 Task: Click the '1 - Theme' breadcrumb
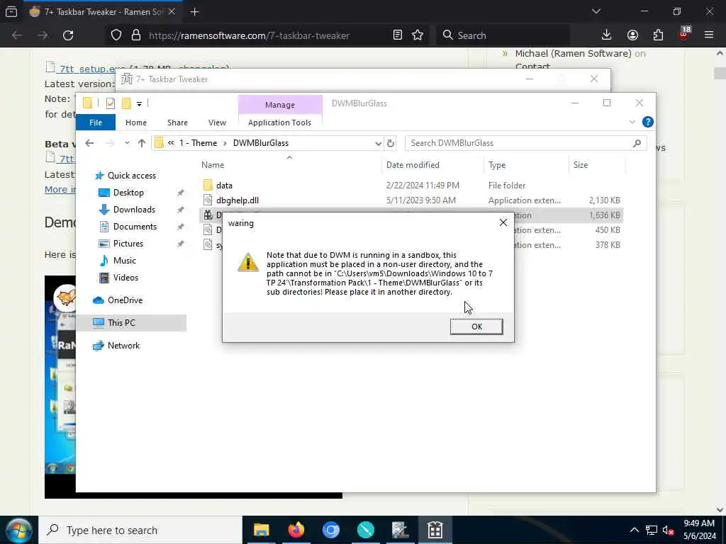coord(199,143)
